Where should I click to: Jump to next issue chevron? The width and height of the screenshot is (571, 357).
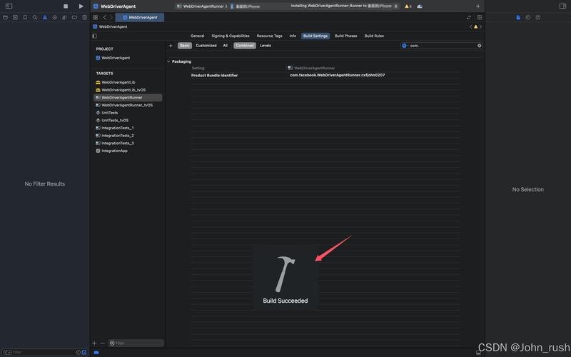pos(480,26)
